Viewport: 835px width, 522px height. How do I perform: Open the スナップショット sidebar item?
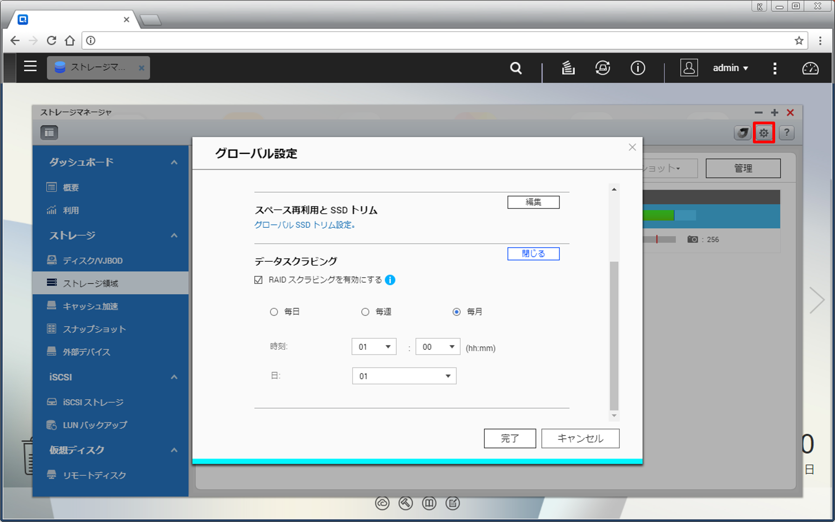[x=94, y=329]
